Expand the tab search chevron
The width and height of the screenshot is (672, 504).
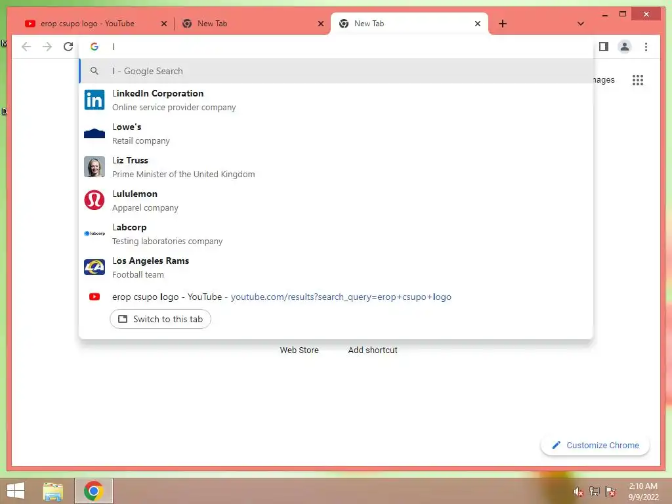pos(581,24)
